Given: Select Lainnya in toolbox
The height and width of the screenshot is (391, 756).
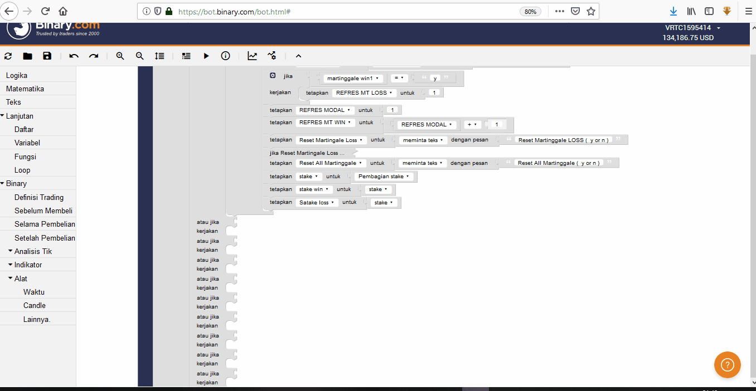Looking at the screenshot, I should pos(38,319).
